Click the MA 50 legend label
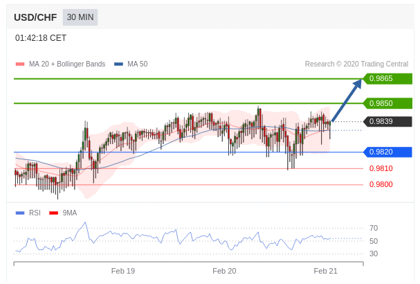 pyautogui.click(x=138, y=64)
